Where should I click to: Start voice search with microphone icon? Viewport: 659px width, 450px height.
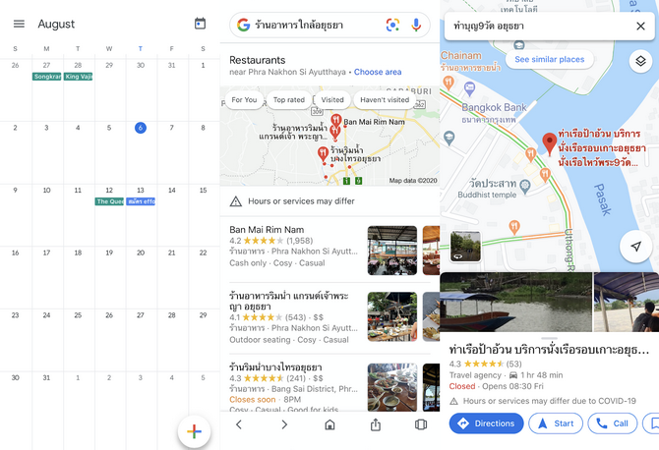(x=416, y=25)
